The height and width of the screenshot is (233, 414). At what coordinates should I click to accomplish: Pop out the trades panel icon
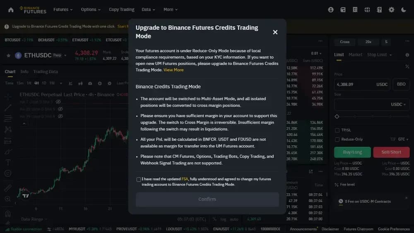tap(311, 171)
